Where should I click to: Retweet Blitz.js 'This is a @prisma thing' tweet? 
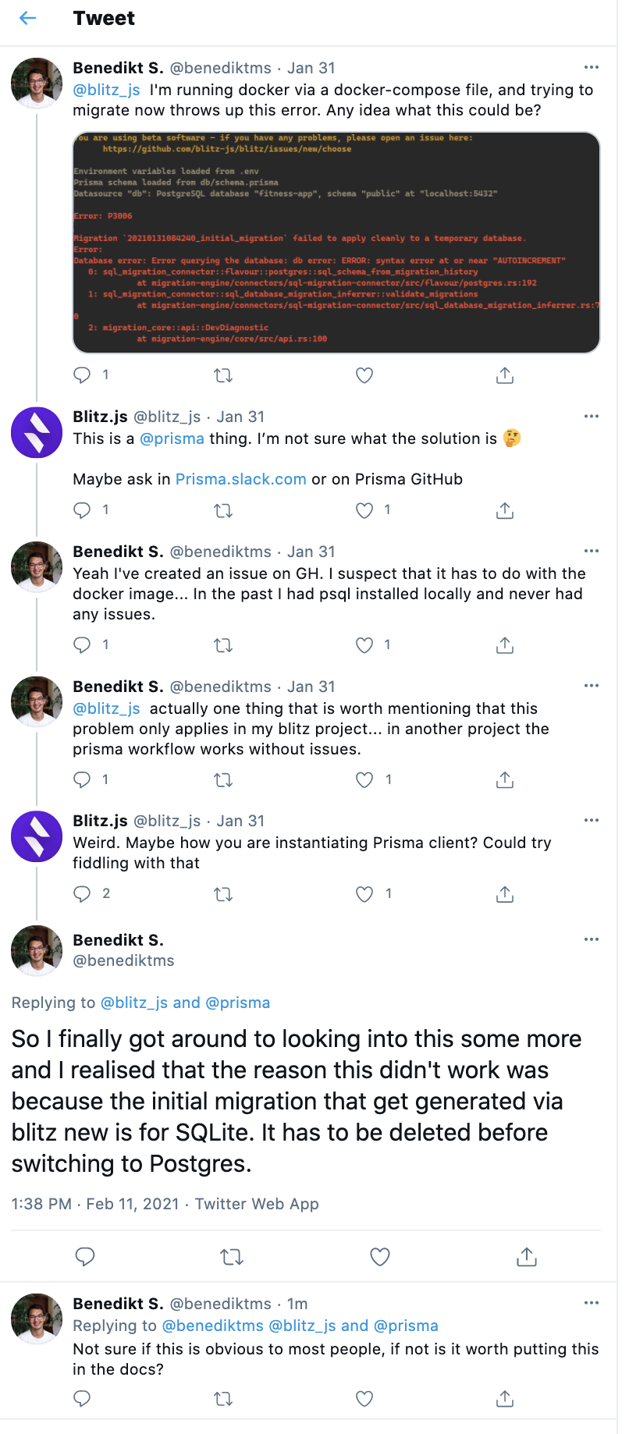(223, 510)
